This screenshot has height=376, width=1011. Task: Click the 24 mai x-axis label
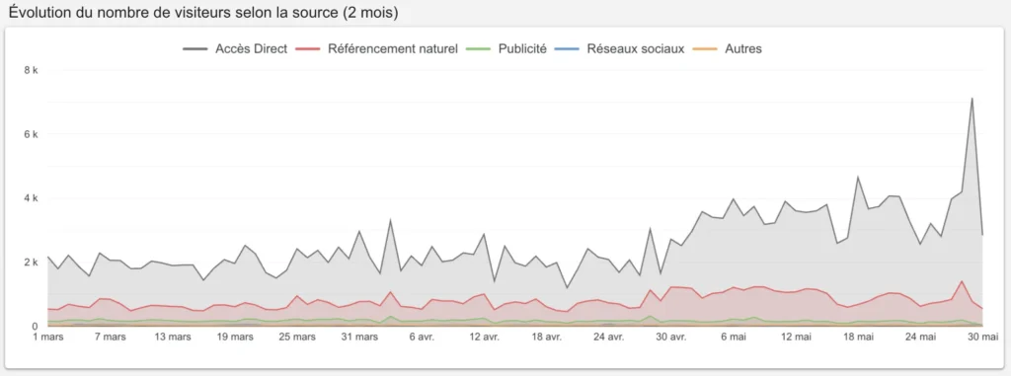[x=921, y=337]
